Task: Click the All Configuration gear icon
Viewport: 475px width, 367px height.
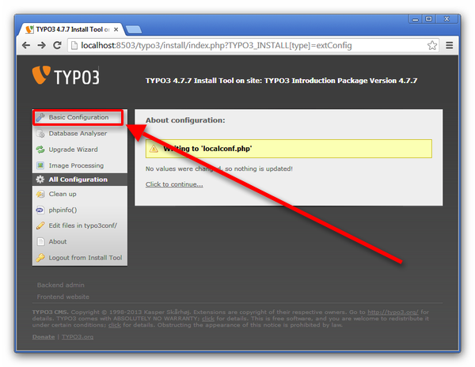Action: 40,180
